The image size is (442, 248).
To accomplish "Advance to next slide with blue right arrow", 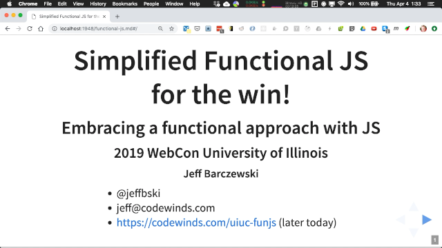I will coord(427,220).
